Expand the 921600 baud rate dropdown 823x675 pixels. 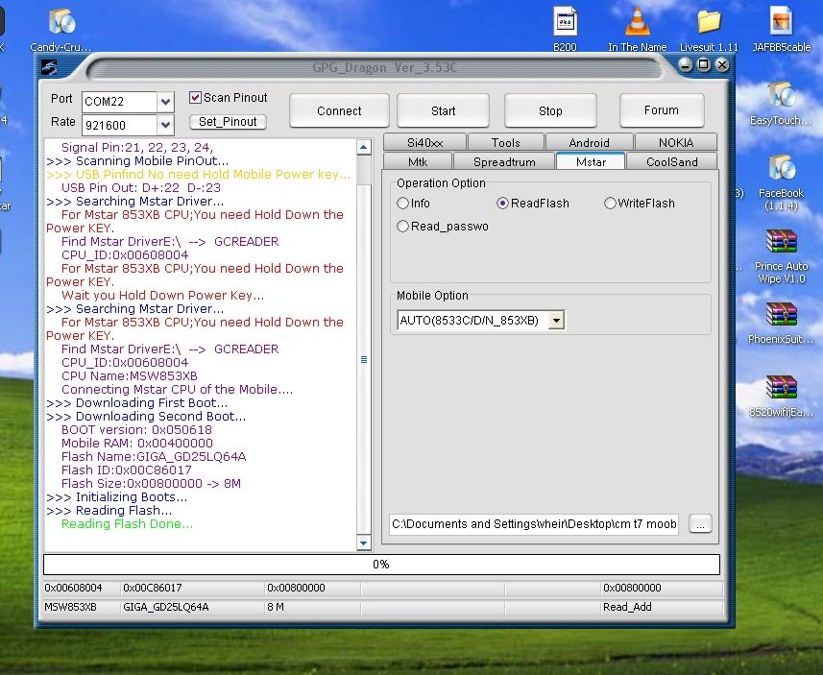[x=165, y=125]
